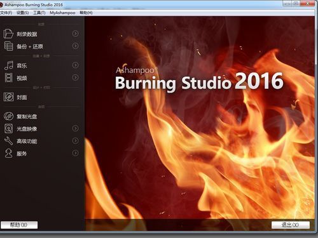Click the 帮助(H) button at bottom

(19, 225)
